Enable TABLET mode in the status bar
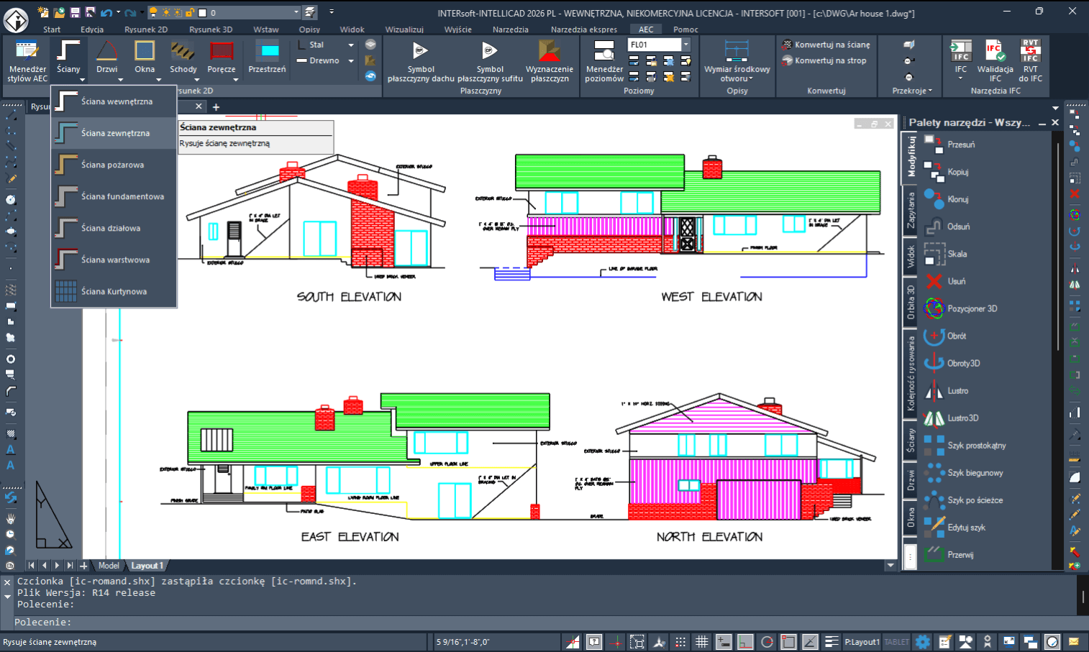 [896, 641]
